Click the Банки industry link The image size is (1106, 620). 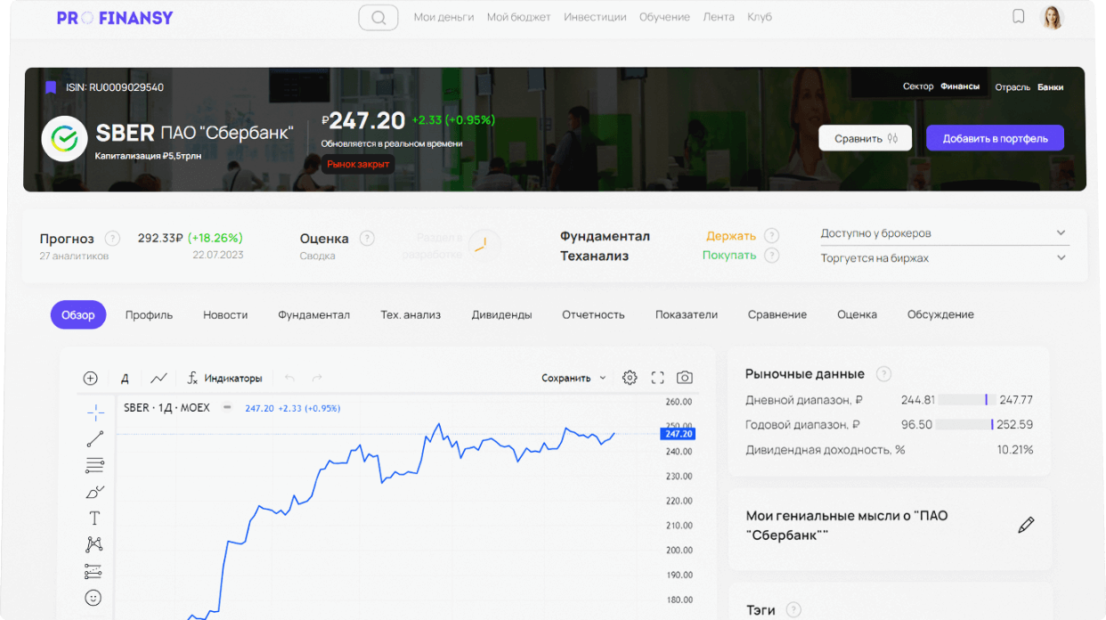[1050, 87]
